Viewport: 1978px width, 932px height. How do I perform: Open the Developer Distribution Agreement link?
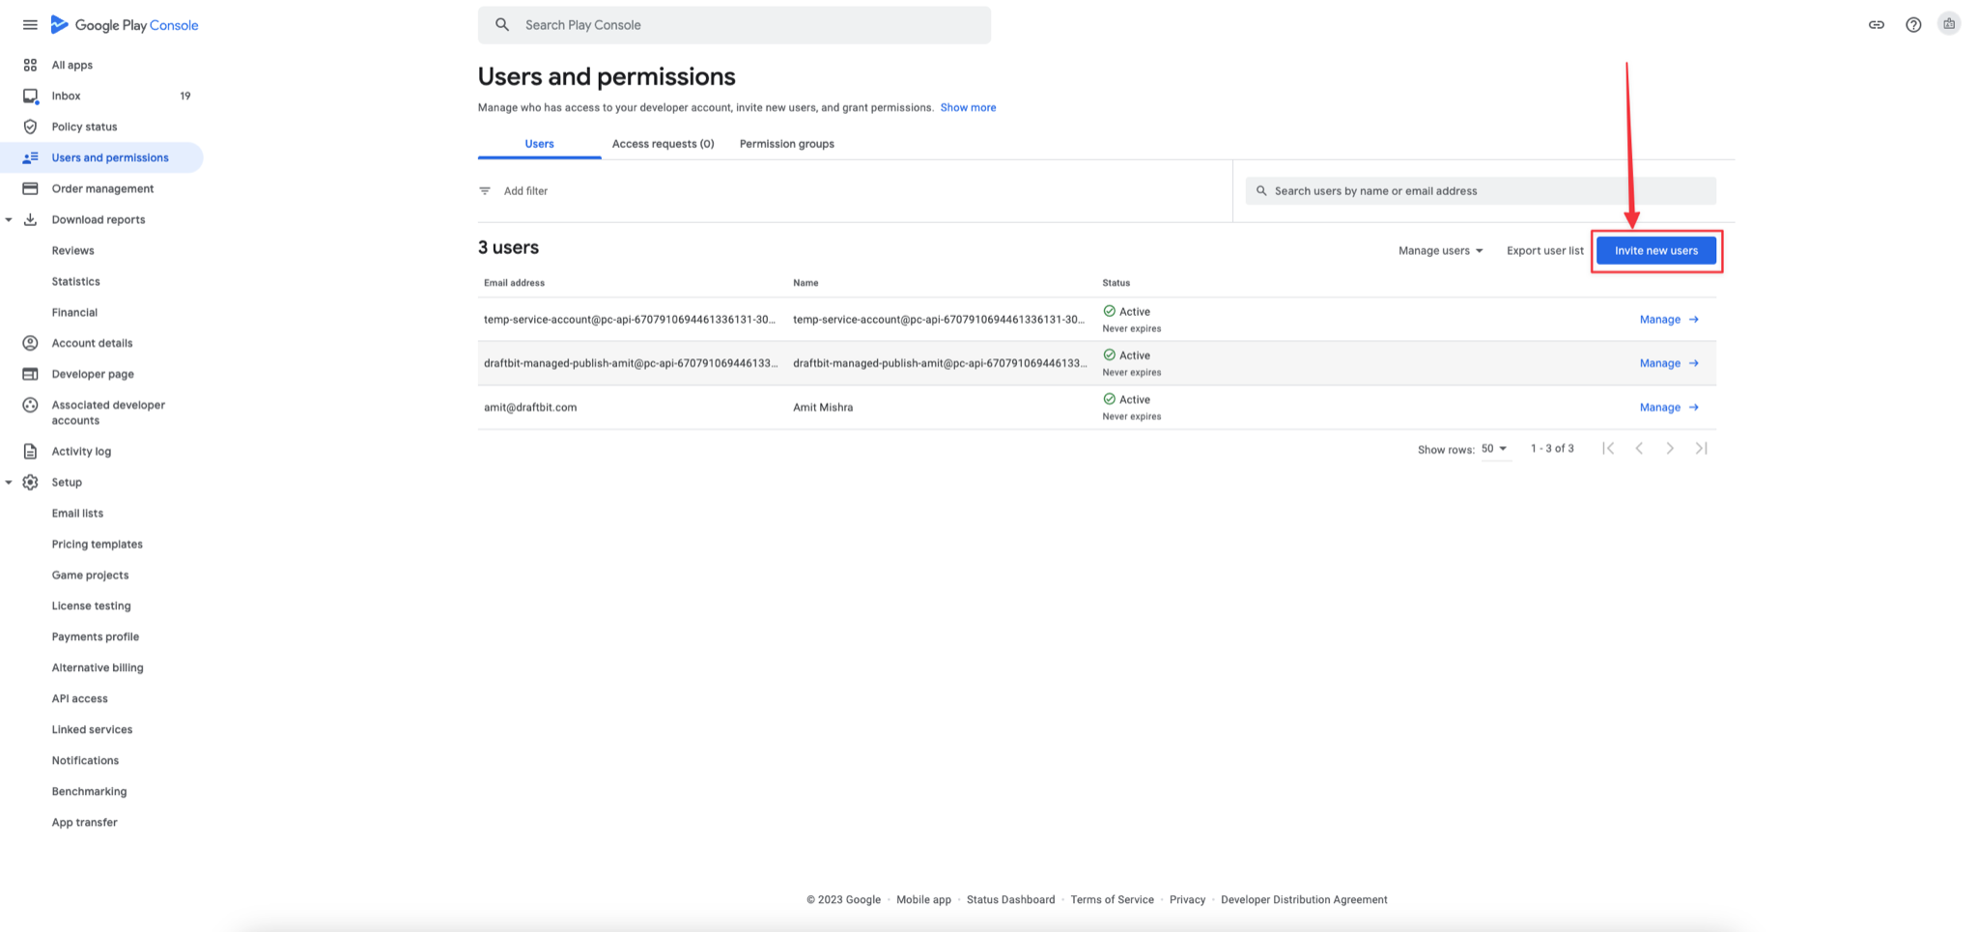pos(1304,899)
